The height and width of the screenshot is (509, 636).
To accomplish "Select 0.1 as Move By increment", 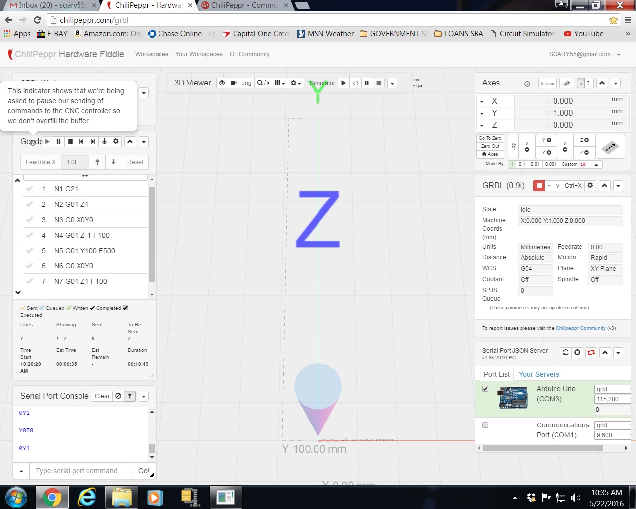I will click(522, 164).
